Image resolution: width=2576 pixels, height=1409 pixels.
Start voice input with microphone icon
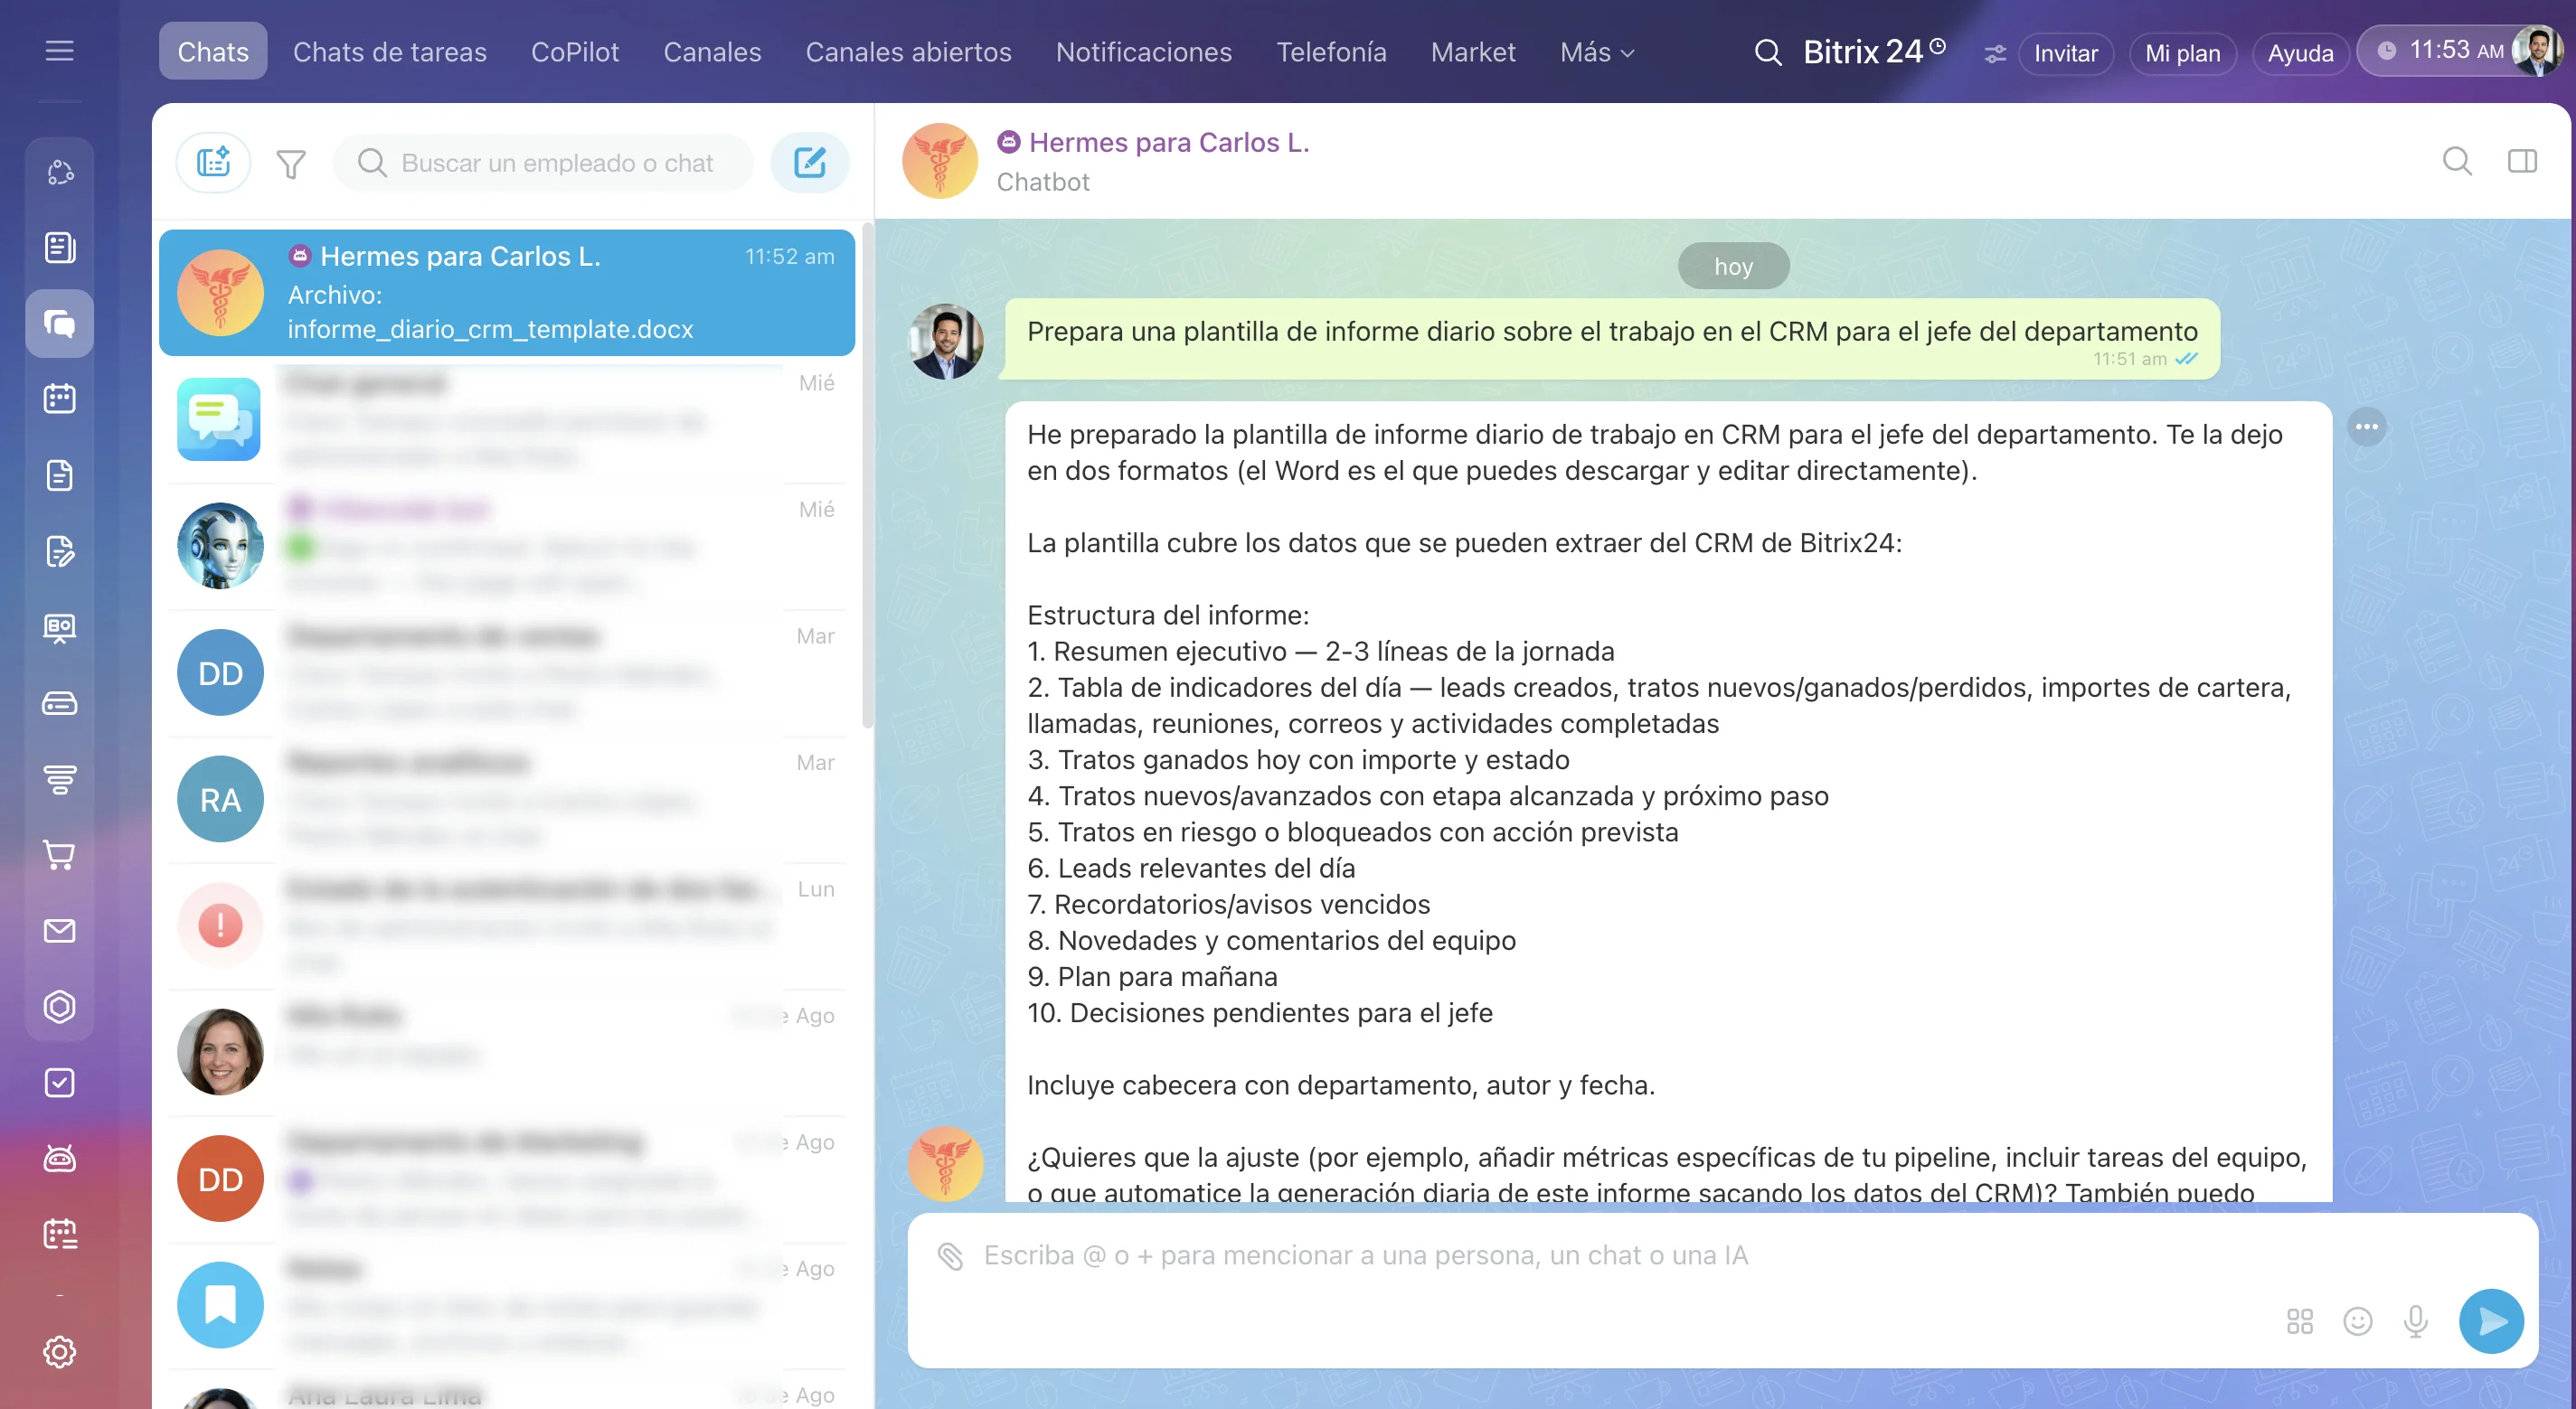[x=2415, y=1321]
